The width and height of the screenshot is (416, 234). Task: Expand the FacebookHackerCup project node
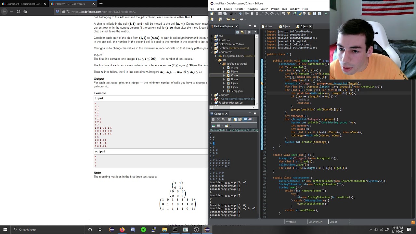212,103
